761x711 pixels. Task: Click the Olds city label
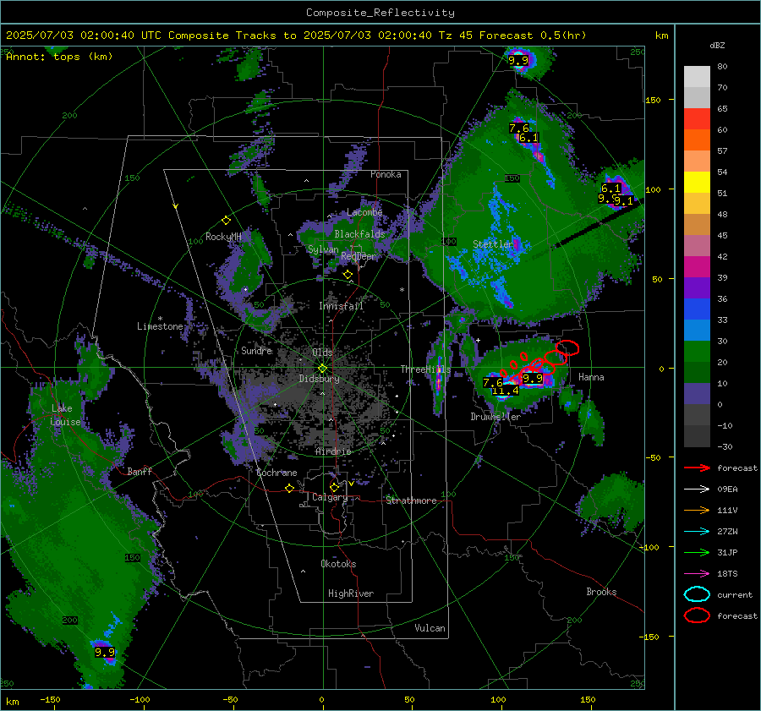322,353
